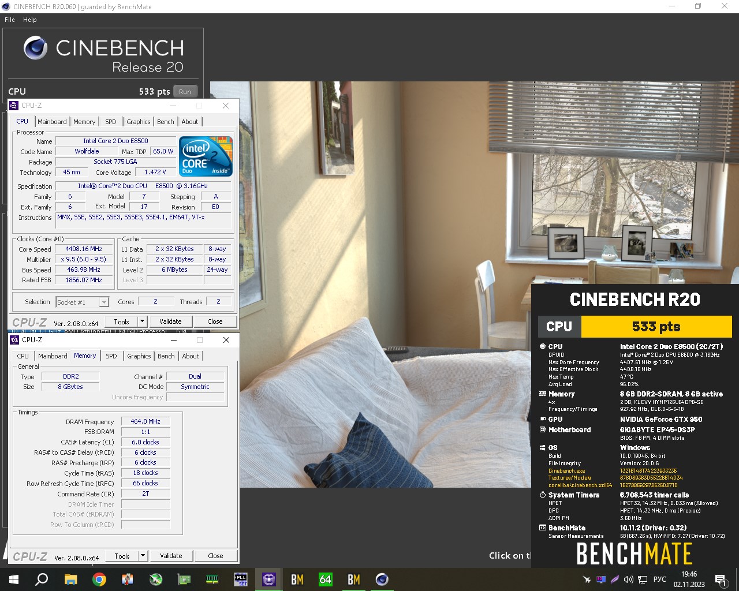Click the DRAM Frequency value 464.0 MHz
This screenshot has height=591, width=739.
coord(145,421)
